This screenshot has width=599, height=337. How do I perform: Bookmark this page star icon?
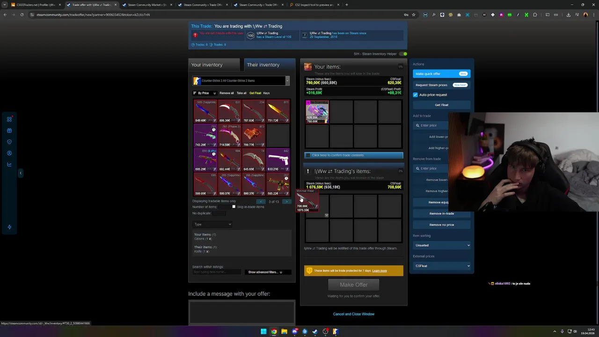point(413,15)
